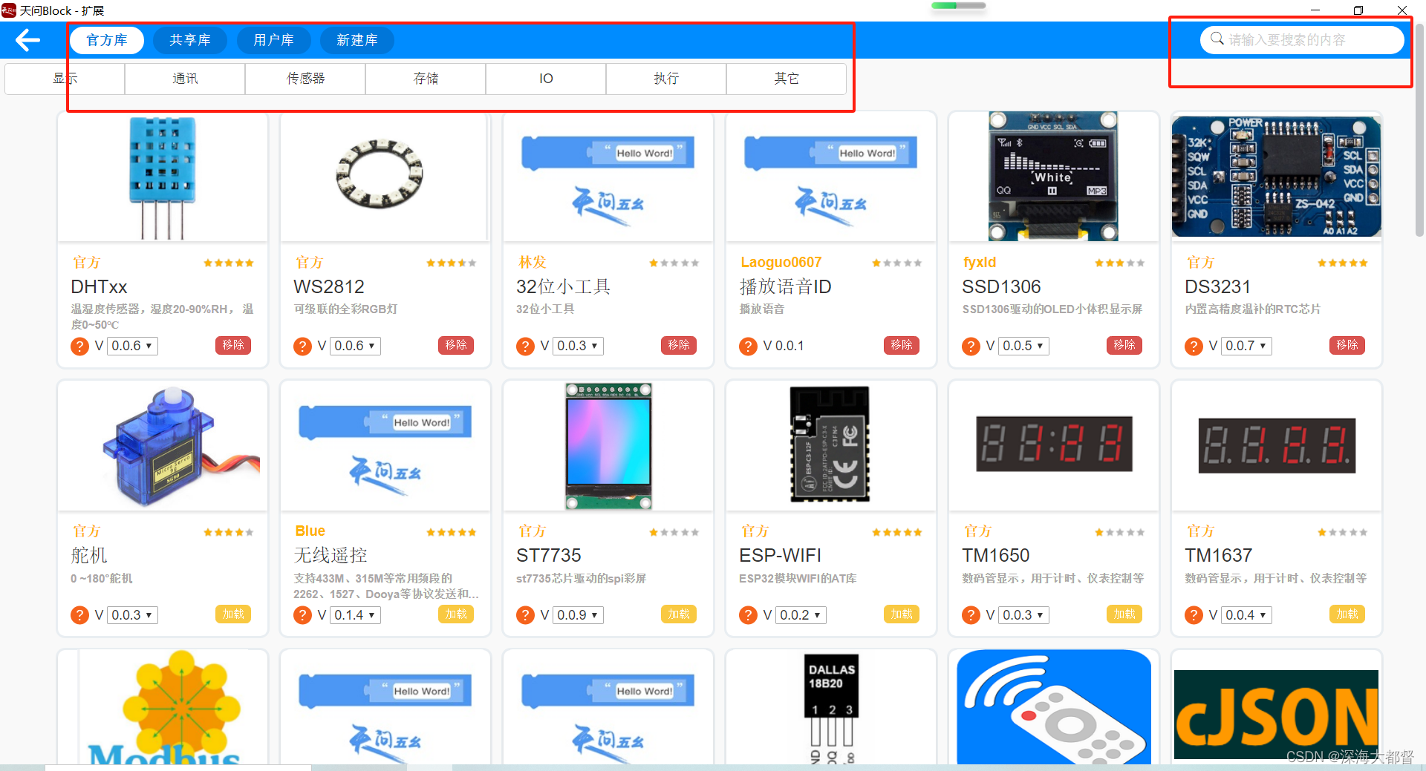Expand TM1637 version dropdown 0.0.4
The height and width of the screenshot is (771, 1426).
click(x=1247, y=615)
